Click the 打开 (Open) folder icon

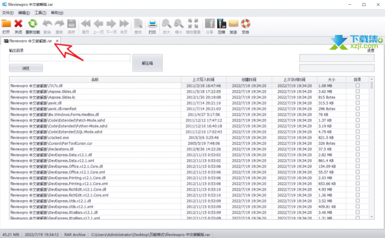coord(6,24)
